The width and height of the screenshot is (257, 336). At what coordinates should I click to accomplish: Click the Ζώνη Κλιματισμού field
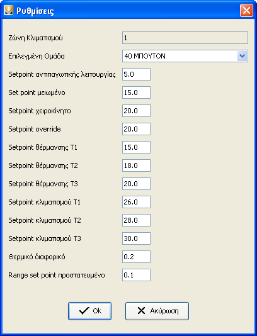[185, 38]
